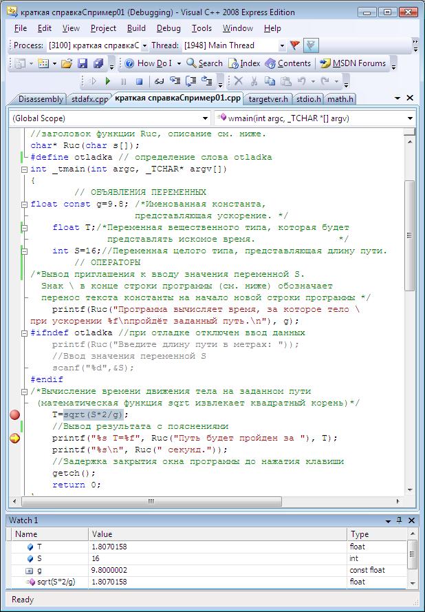Screen dimensions: 425x612
Task: Click the red Flag Threads icon
Action: click(295, 45)
